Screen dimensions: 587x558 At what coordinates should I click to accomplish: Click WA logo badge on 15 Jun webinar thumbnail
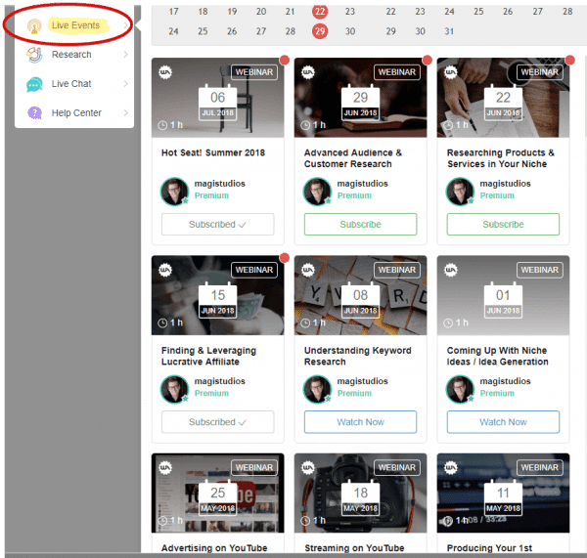click(165, 270)
